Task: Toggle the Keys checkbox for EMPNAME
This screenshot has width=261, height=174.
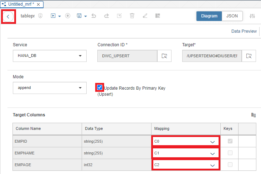Action: point(230,153)
